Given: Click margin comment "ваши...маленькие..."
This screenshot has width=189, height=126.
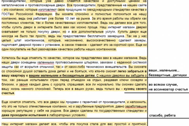Looking at the screenshot, I should [164, 71].
